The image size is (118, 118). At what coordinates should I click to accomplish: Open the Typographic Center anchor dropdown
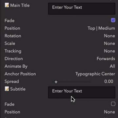pyautogui.click(x=95, y=74)
